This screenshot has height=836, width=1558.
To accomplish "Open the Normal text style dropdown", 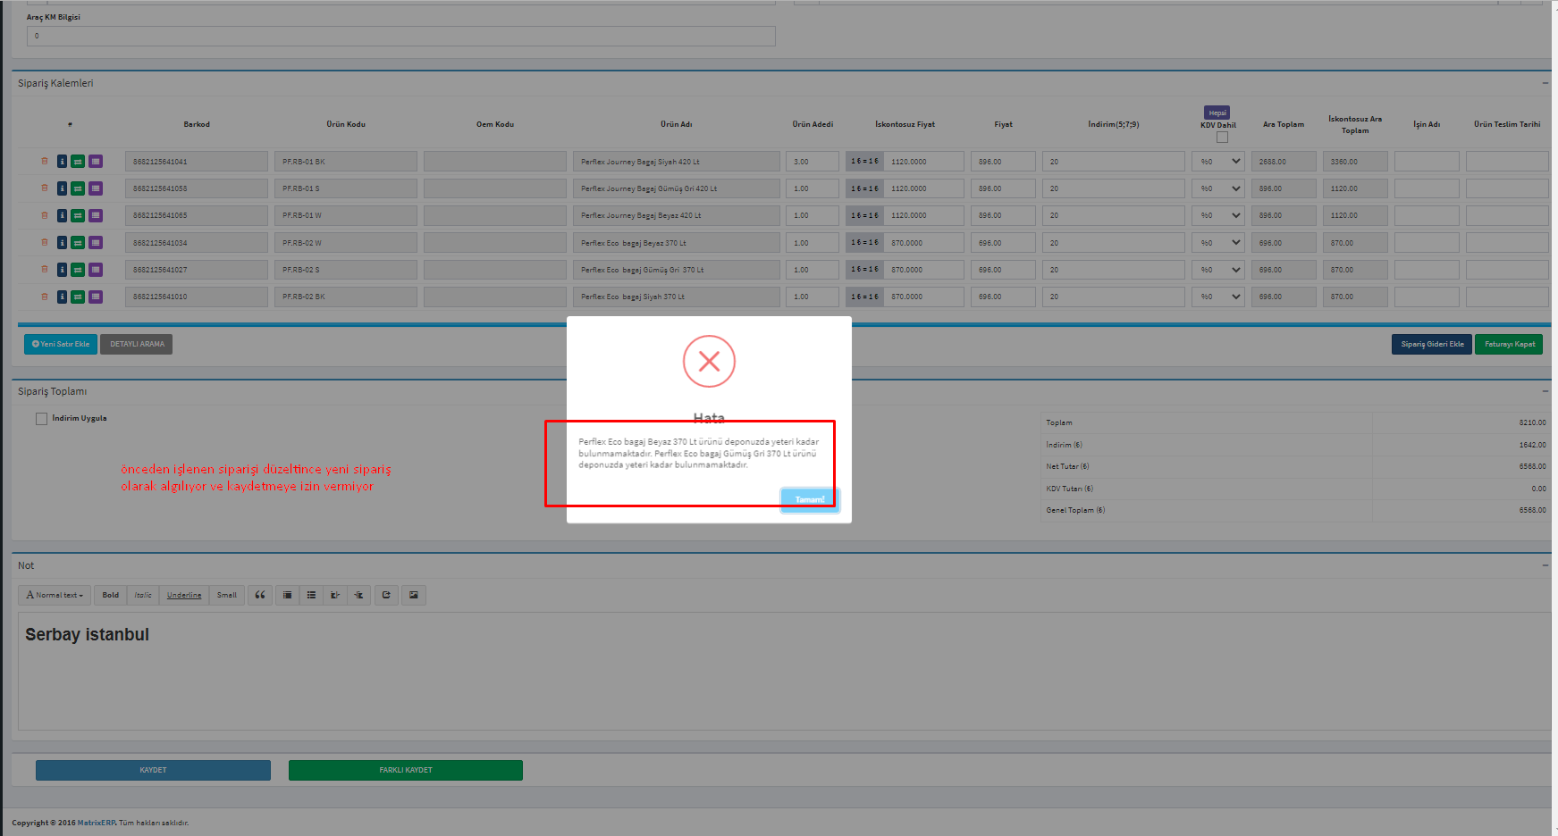I will tap(55, 595).
